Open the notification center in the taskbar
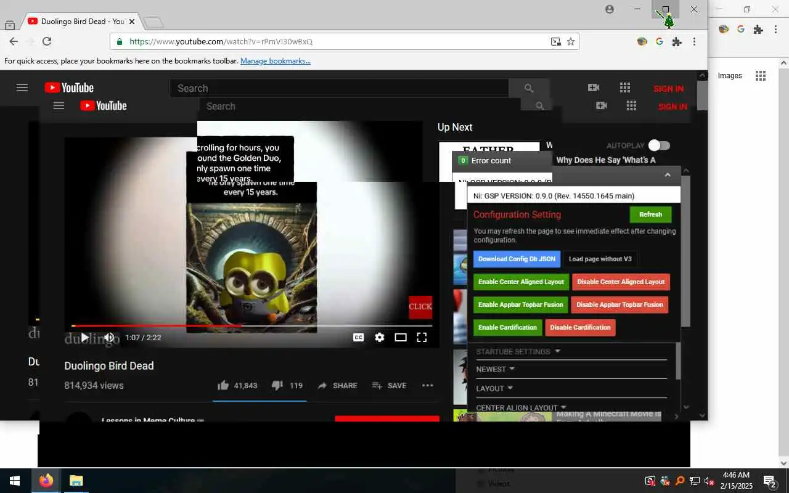Screen dimensions: 789x493 click(x=769, y=481)
